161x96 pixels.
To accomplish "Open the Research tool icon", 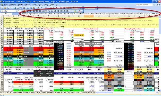I will tap(24, 8).
